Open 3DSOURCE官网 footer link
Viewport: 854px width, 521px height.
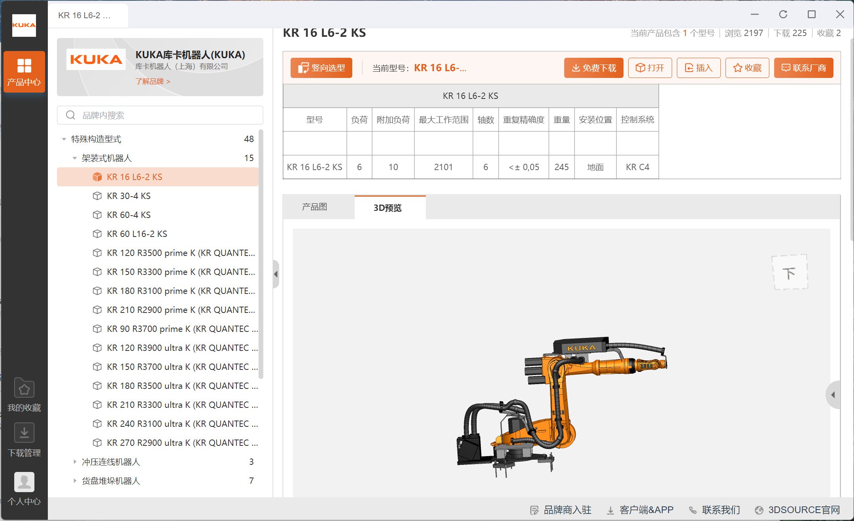point(797,510)
